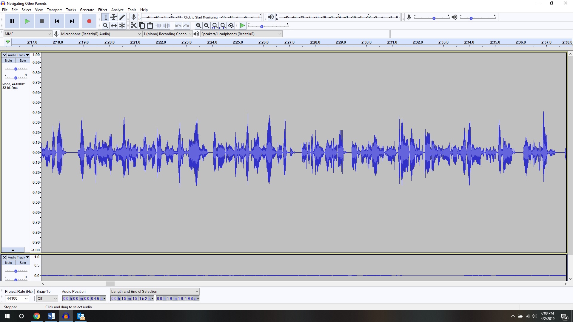The width and height of the screenshot is (573, 322).
Task: Open the Effect menu
Action: pos(103,10)
